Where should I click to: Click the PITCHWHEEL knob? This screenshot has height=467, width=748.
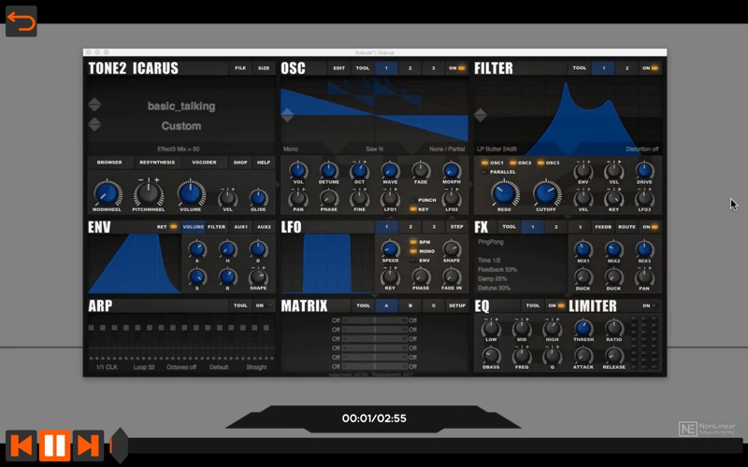tap(149, 193)
